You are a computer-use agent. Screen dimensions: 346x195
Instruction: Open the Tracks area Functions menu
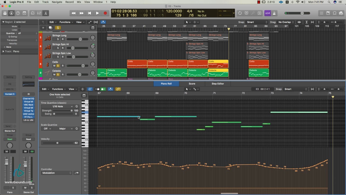pyautogui.click(x=66, y=22)
